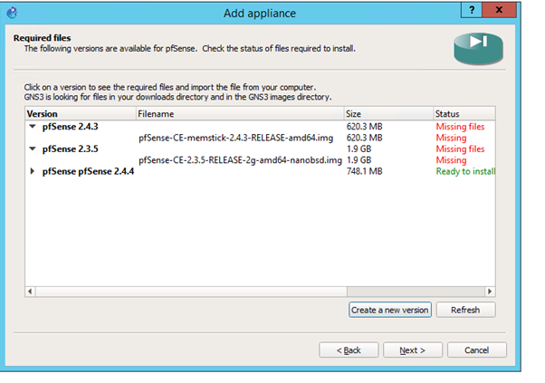Click the horizontal scrollbar thumb

coord(191,292)
